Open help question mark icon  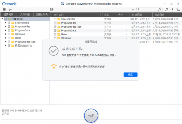tap(172, 10)
